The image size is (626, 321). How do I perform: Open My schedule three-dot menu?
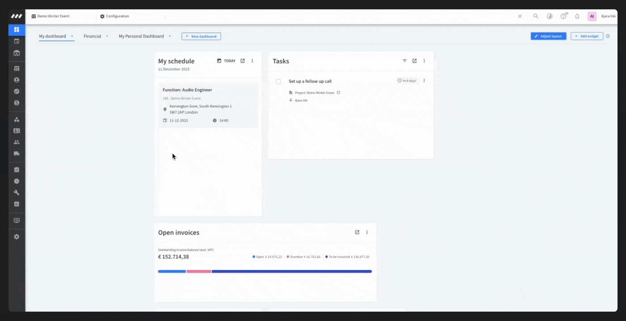pos(252,61)
